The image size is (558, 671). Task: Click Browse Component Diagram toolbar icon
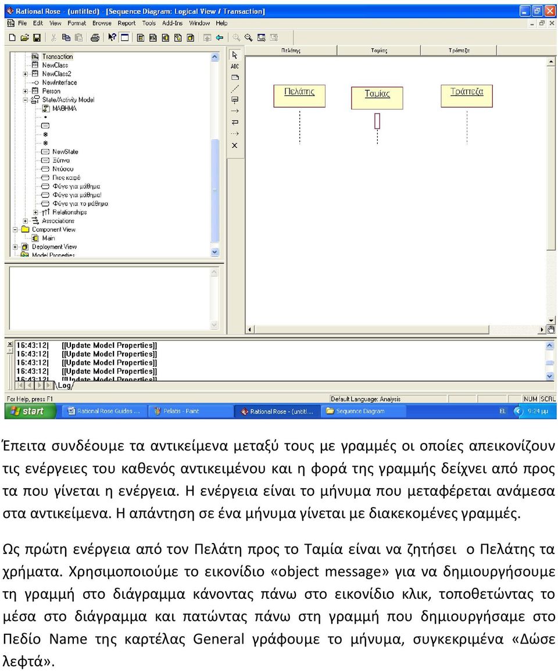[165, 38]
